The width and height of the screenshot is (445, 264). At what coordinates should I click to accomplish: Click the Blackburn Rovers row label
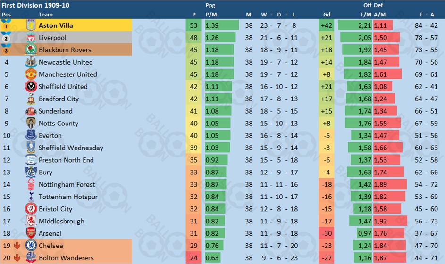65,50
